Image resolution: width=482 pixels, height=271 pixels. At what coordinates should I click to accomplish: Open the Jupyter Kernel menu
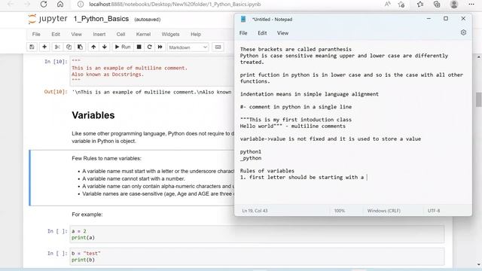pyautogui.click(x=143, y=34)
